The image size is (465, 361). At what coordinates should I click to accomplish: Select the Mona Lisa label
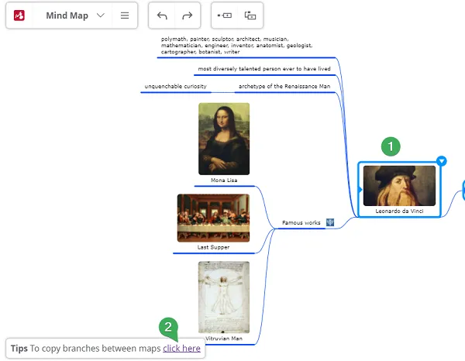click(224, 180)
